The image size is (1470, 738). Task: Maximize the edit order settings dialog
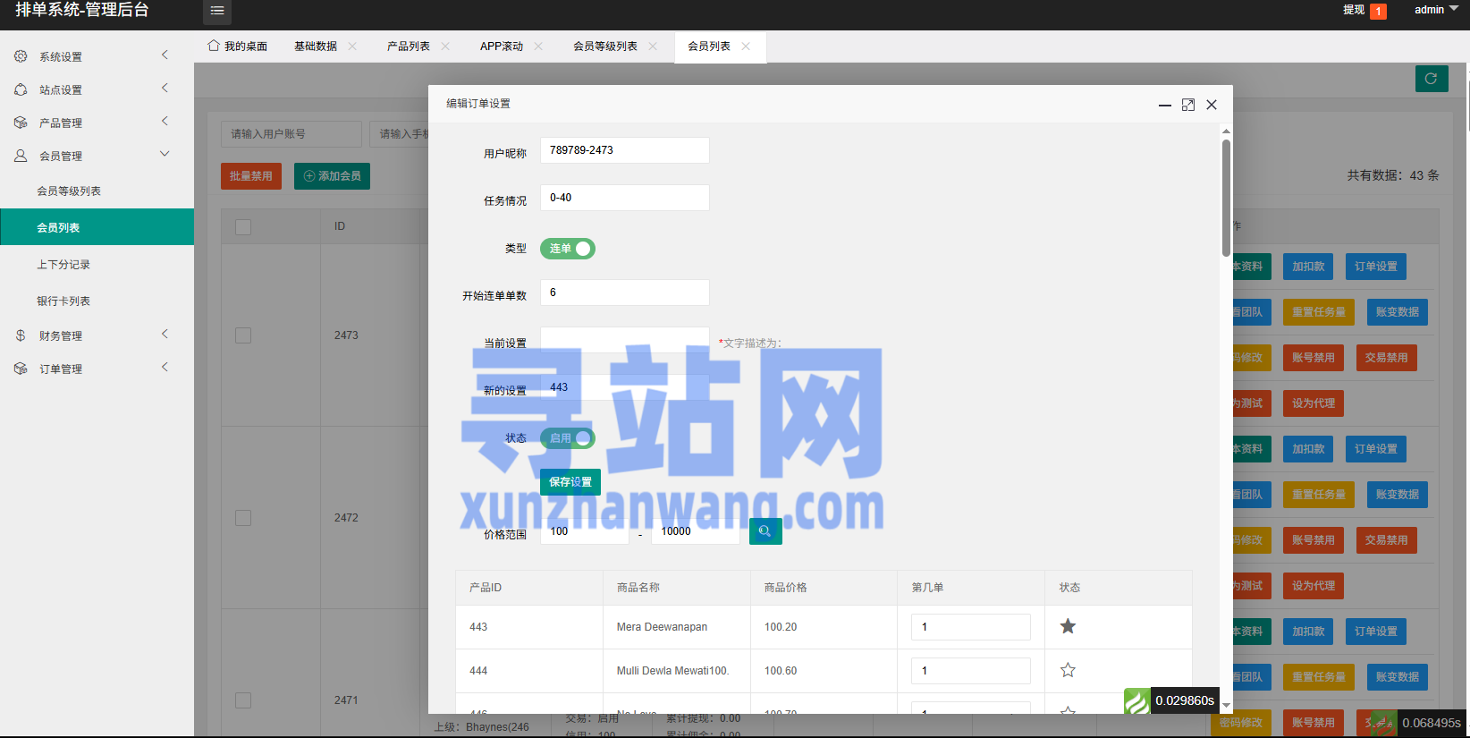pyautogui.click(x=1187, y=105)
